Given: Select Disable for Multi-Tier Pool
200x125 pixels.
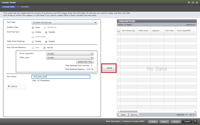Looking at the screenshot, I should (x=46, y=32).
